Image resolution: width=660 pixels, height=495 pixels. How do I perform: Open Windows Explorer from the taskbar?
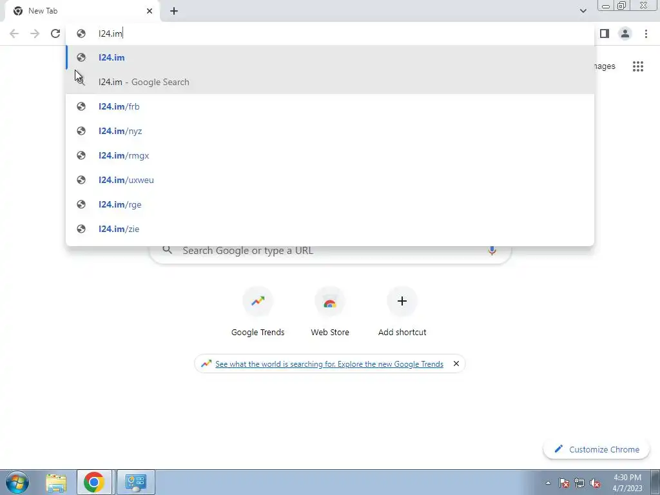[x=56, y=482]
